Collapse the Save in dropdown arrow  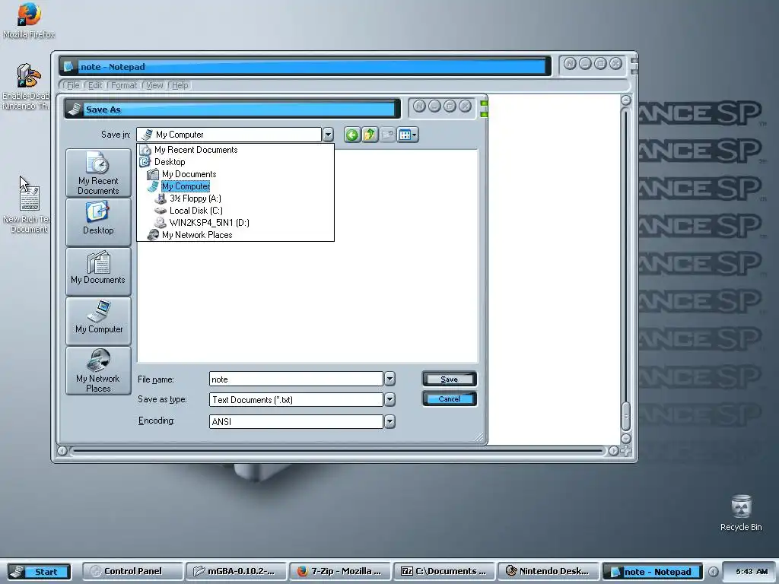click(328, 135)
